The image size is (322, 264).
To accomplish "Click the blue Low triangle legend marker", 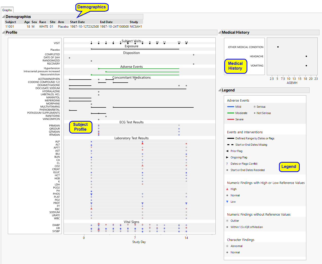I will (227, 202).
